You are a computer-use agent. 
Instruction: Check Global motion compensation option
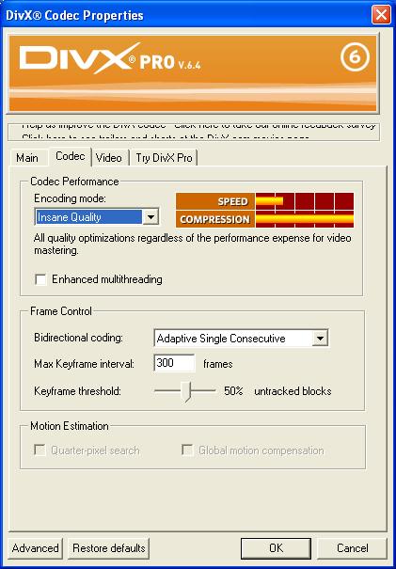point(187,450)
